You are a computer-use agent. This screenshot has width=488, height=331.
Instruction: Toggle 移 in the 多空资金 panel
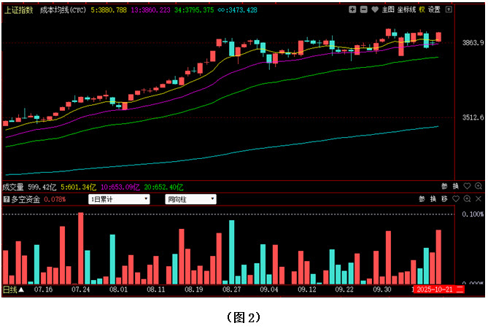coord(444,199)
